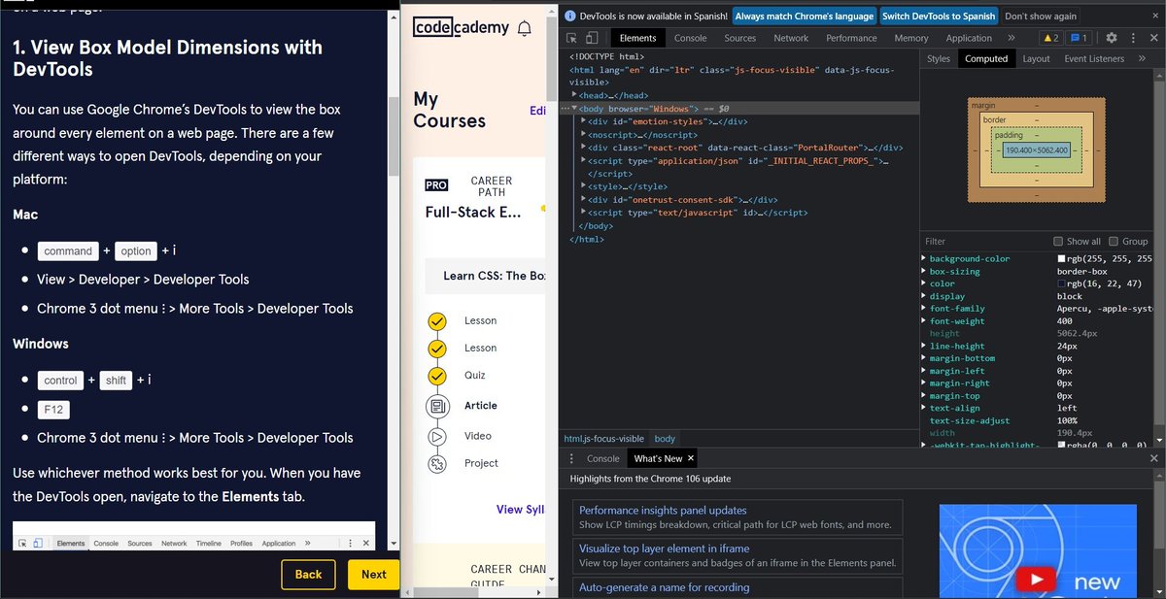Image resolution: width=1166 pixels, height=599 pixels.
Task: Enable the Group checkbox
Action: click(1114, 241)
